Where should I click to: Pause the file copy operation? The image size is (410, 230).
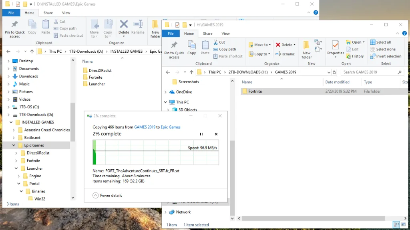[201, 134]
